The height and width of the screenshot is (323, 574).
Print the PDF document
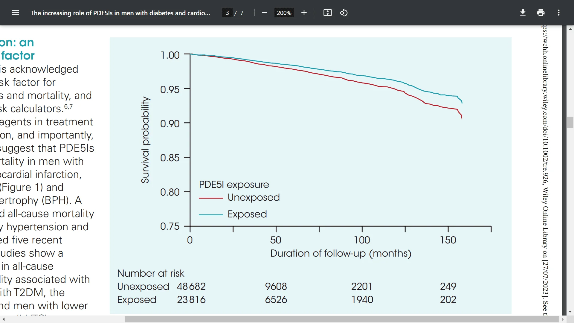pyautogui.click(x=541, y=13)
